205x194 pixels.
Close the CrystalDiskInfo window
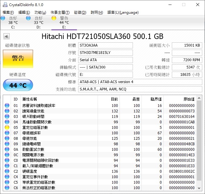198,5
